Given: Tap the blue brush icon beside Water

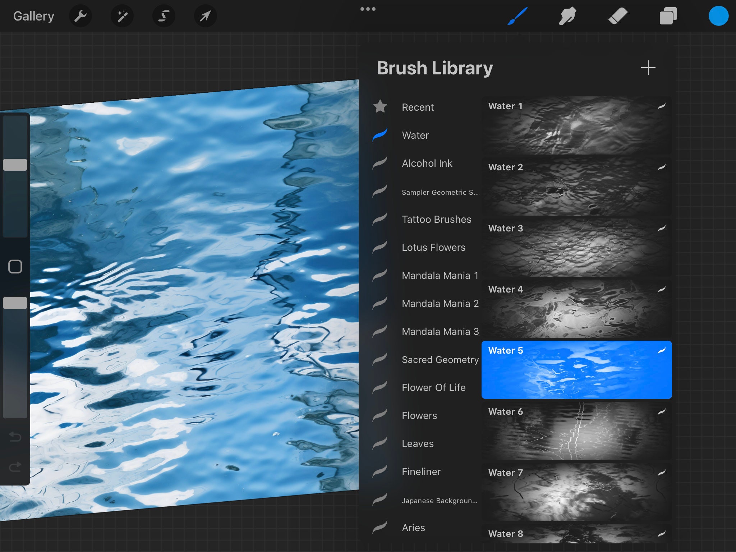Looking at the screenshot, I should point(380,134).
